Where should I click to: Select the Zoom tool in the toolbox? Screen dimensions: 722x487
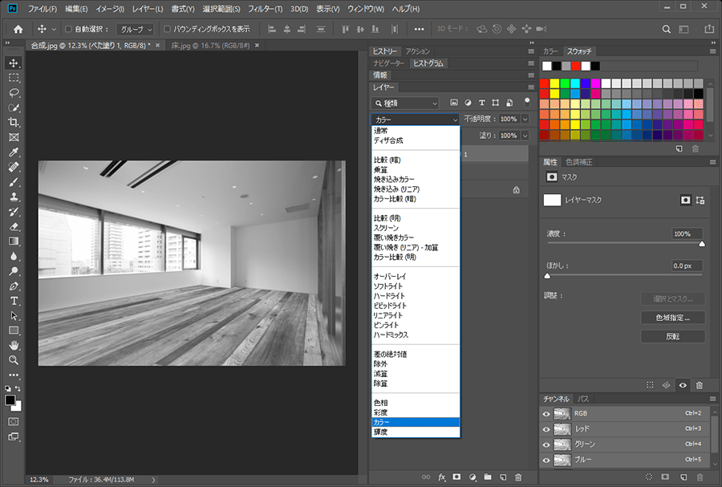pos(14,360)
